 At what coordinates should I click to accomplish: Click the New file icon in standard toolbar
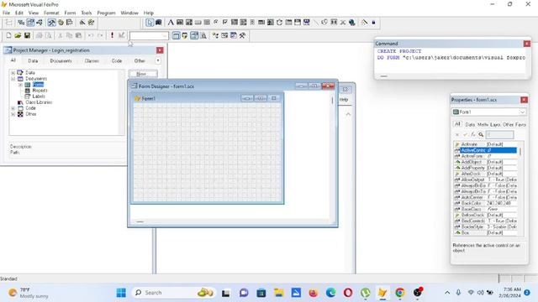[x=9, y=35]
